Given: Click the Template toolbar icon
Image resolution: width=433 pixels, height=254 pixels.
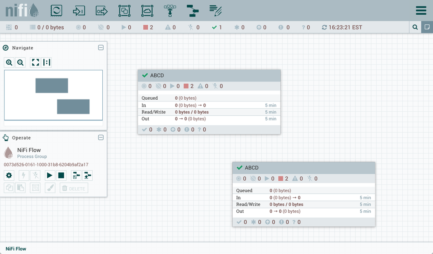Looking at the screenshot, I should [192, 10].
